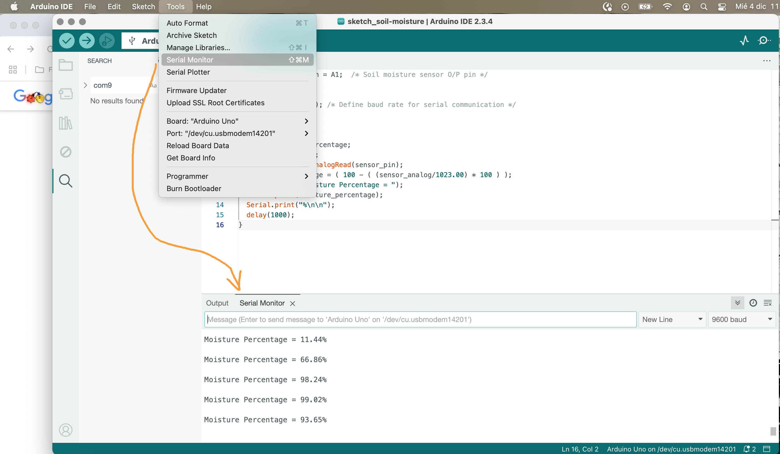Open the 9600 baud rate dropdown
780x454 pixels.
pos(742,319)
